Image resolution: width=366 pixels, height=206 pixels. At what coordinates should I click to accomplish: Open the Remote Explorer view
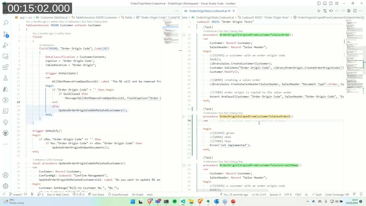pyautogui.click(x=6, y=56)
